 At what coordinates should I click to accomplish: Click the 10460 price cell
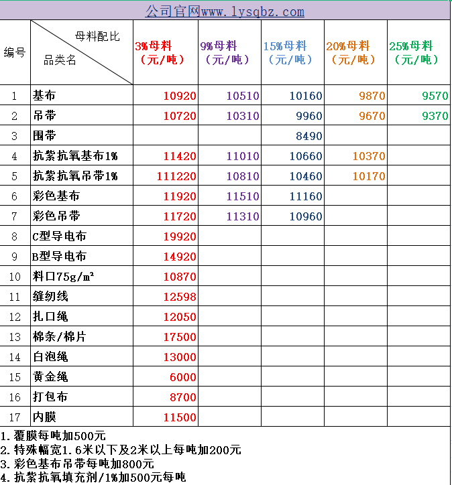(293, 176)
